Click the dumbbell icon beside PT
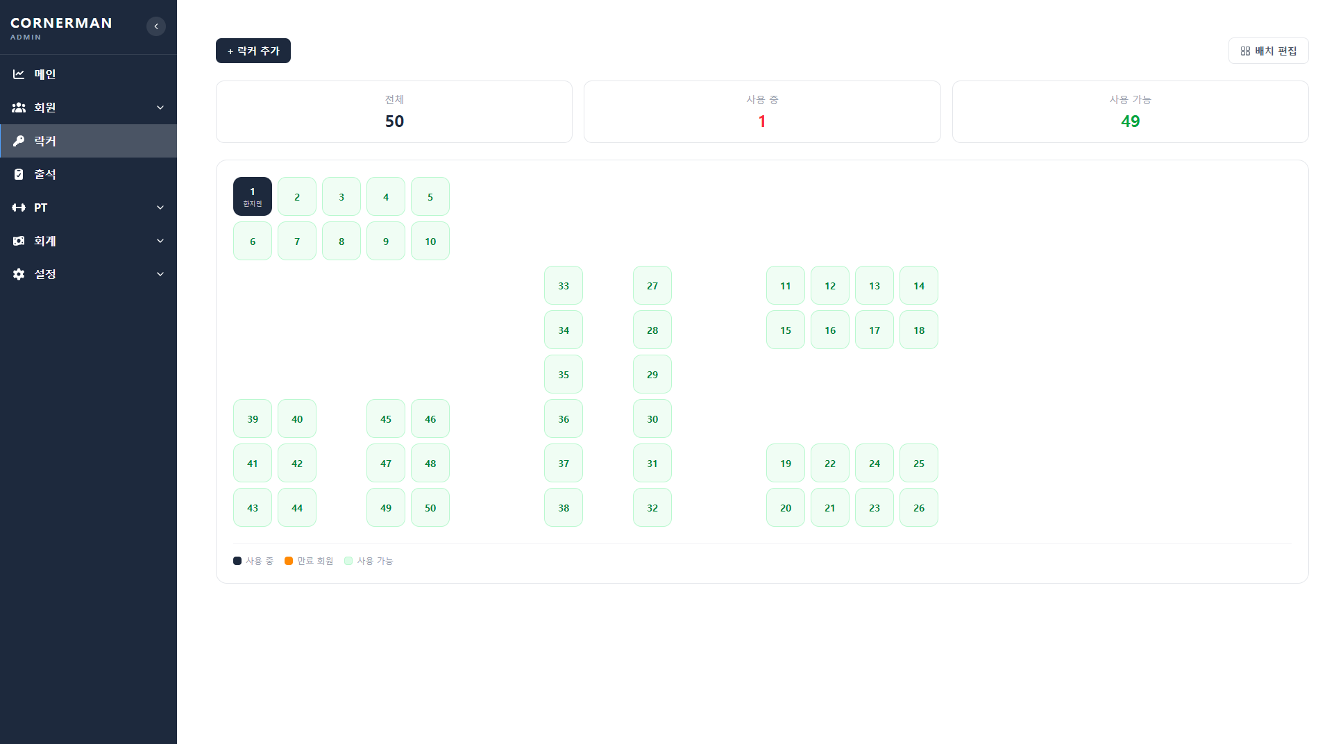 click(19, 208)
